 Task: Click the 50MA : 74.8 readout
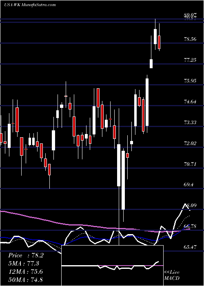point(25,279)
